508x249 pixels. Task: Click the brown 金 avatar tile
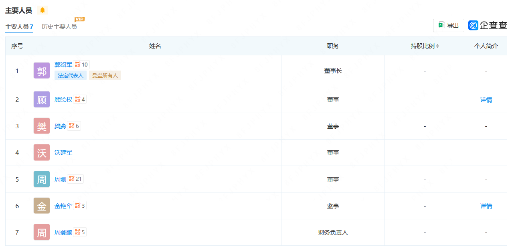[x=42, y=206]
